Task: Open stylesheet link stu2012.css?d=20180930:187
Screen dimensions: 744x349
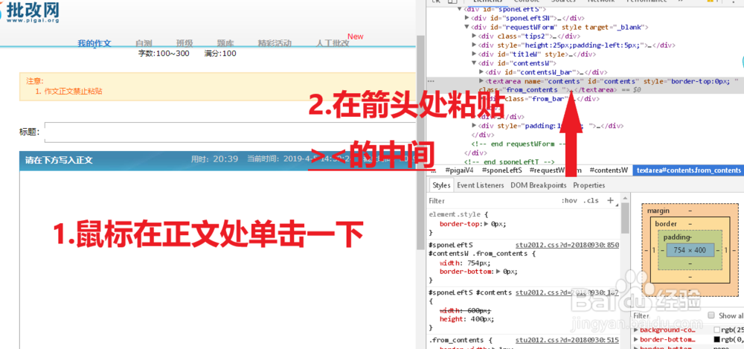Action: point(568,292)
